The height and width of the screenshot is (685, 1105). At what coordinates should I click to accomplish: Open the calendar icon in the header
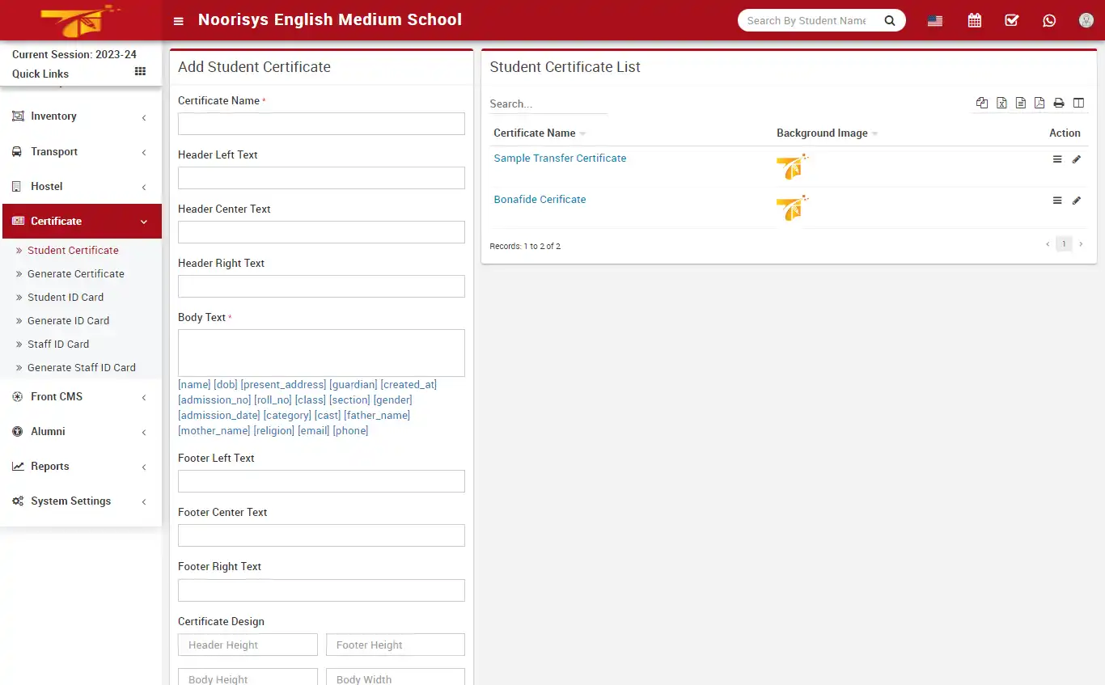[x=974, y=20]
